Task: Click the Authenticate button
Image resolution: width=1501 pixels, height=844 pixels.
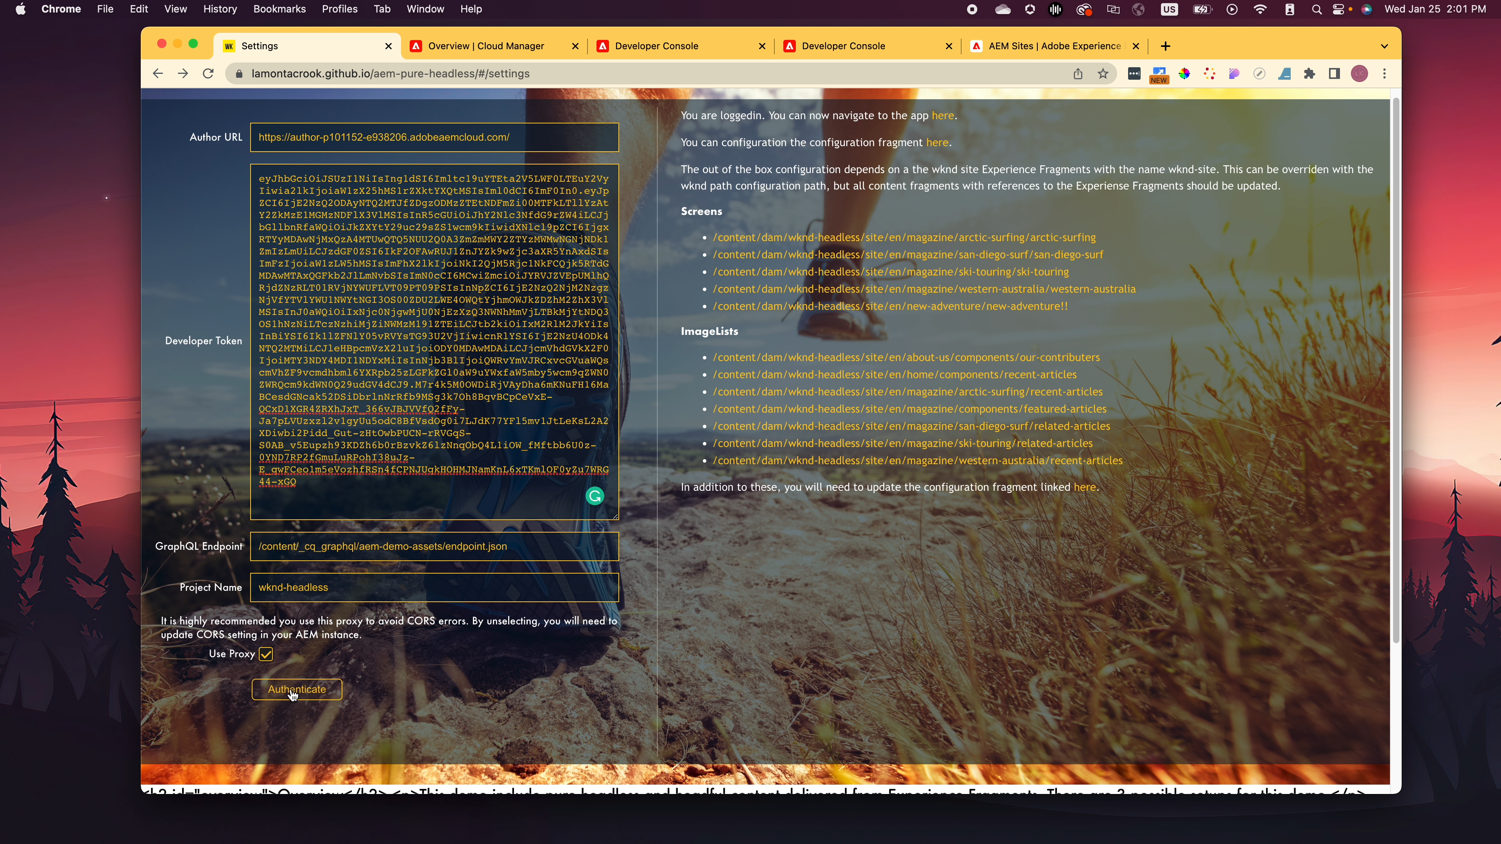Action: tap(297, 689)
